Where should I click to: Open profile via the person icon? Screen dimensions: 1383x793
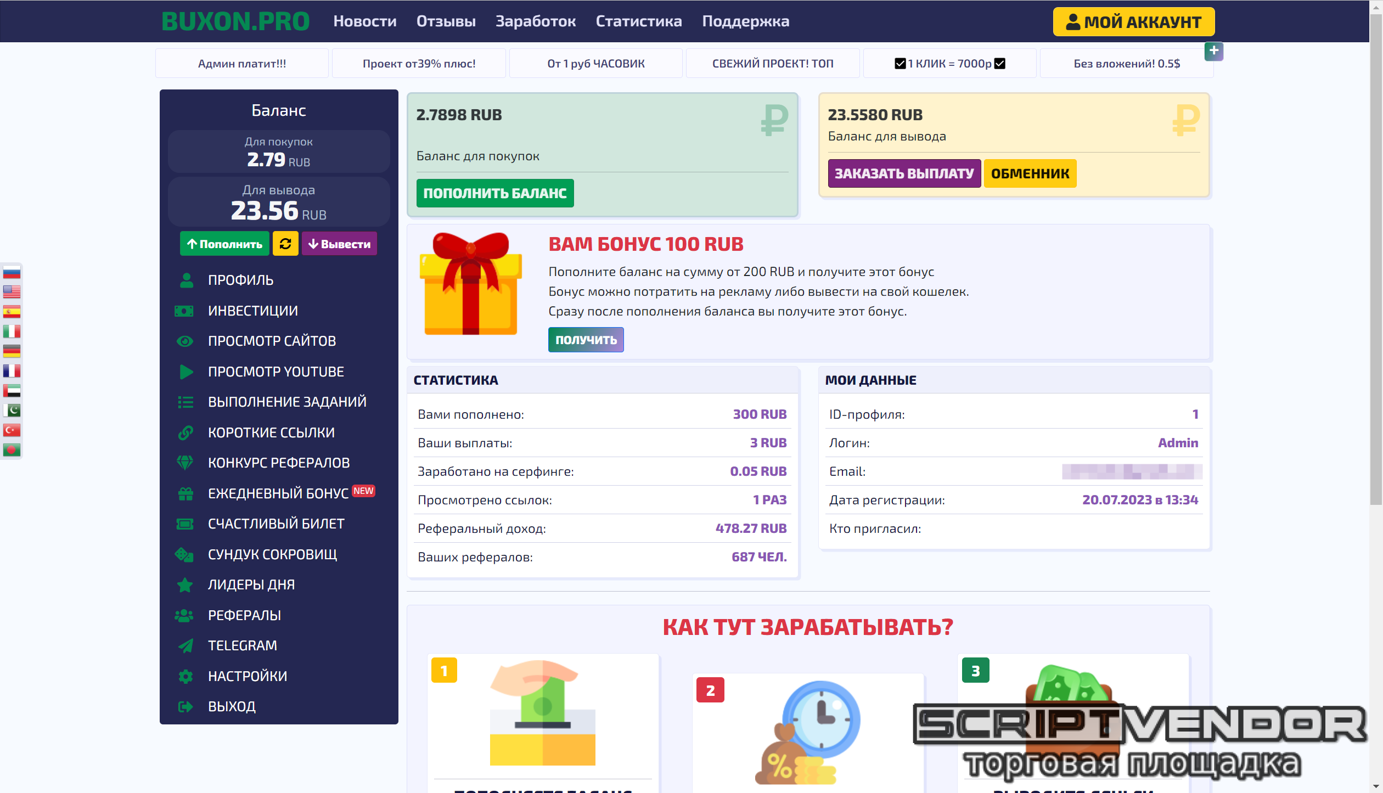(186, 280)
